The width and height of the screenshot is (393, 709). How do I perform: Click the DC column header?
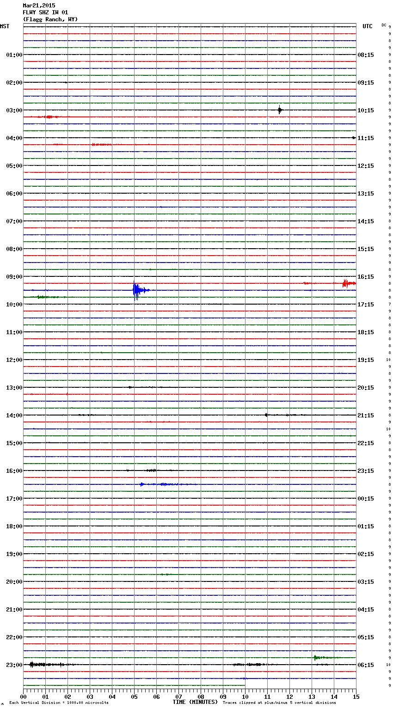(x=384, y=25)
